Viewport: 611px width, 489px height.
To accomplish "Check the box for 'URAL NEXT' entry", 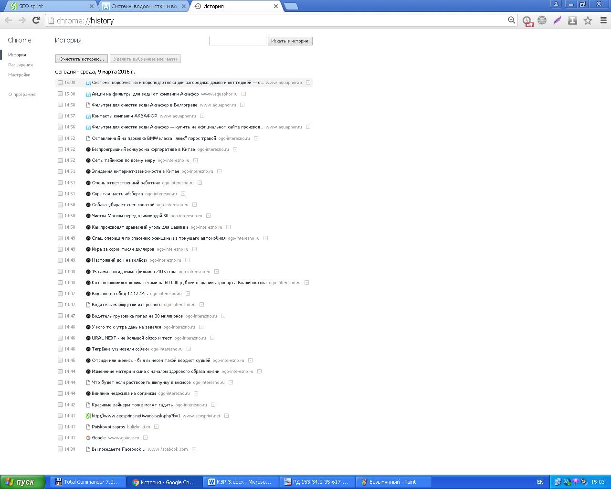I will point(60,338).
